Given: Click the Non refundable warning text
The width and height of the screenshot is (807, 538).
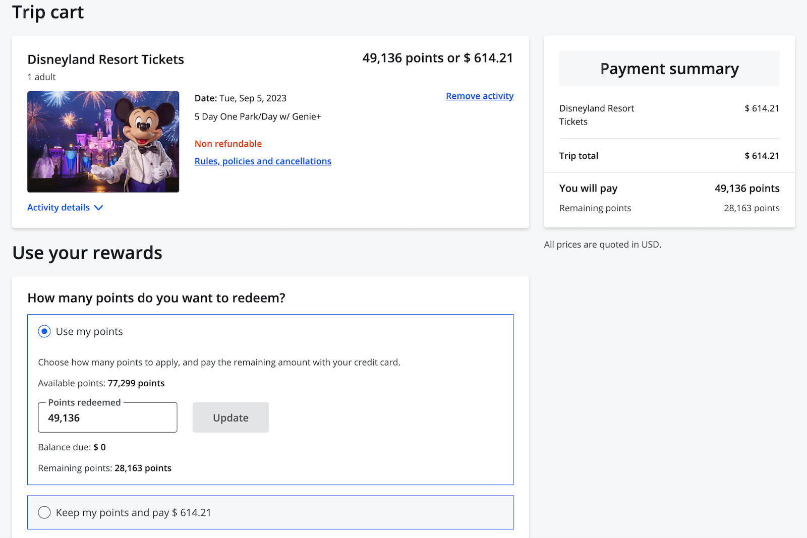Looking at the screenshot, I should coord(228,144).
